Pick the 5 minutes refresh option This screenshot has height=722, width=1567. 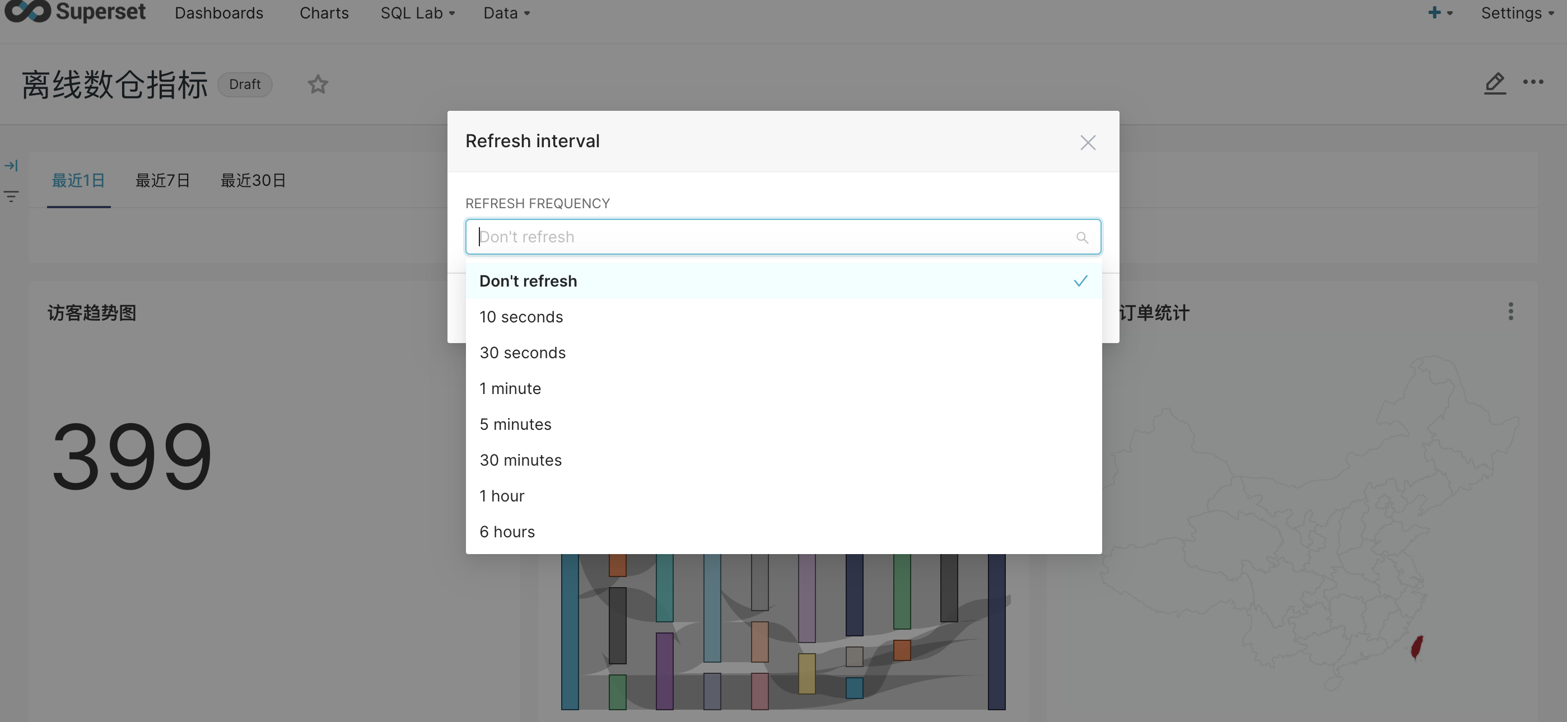(515, 425)
